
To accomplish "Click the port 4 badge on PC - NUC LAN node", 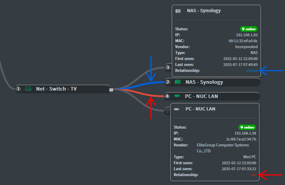I will coord(168,96).
